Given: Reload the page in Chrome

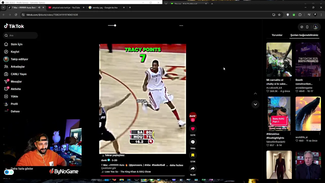Looking at the screenshot, I should [x=16, y=15].
